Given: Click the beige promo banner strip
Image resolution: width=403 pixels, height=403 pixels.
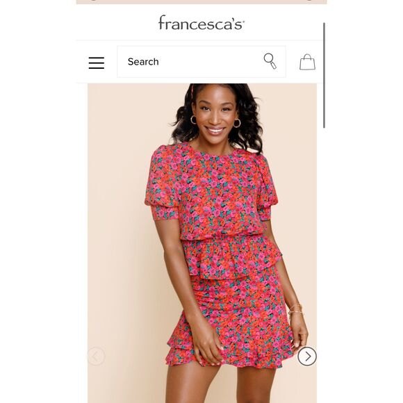Looking at the screenshot, I should pyautogui.click(x=201, y=2).
